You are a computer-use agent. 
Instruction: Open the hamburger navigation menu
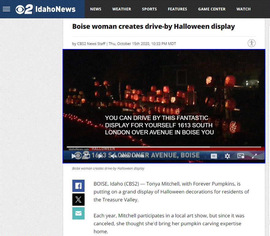coord(6,9)
